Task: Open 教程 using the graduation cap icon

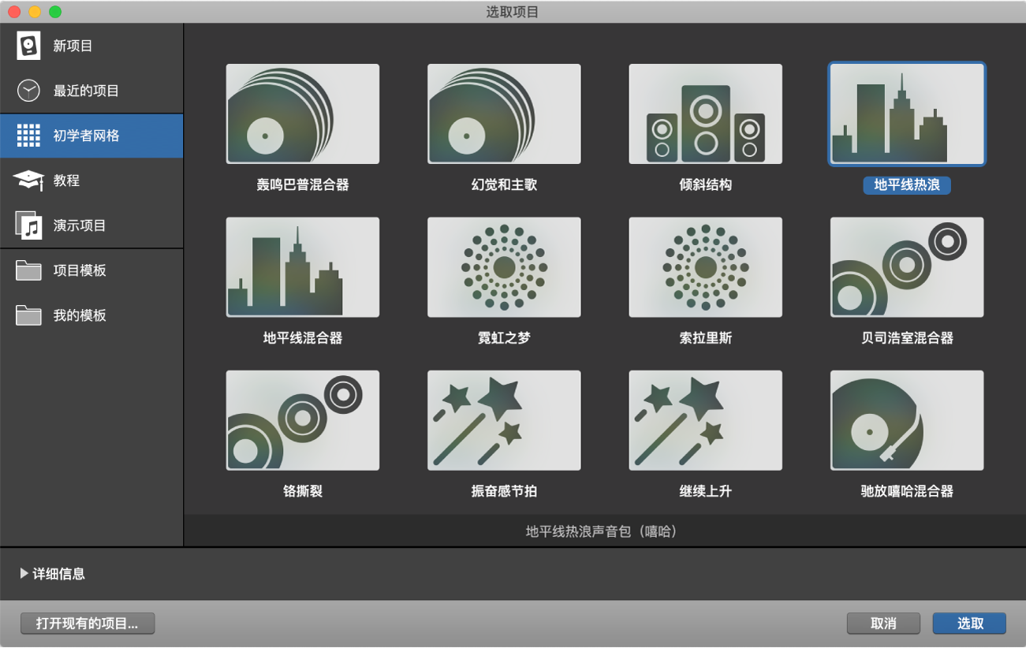Action: pos(29,180)
